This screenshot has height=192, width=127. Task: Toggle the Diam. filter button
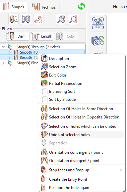[18, 36]
